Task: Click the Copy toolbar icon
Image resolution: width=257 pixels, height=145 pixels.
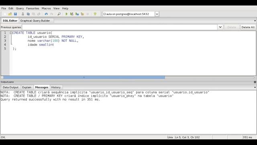Action: [x=28, y=14]
